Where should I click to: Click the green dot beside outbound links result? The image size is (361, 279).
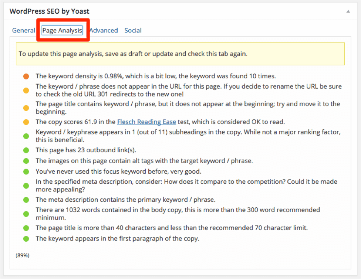[x=26, y=150]
